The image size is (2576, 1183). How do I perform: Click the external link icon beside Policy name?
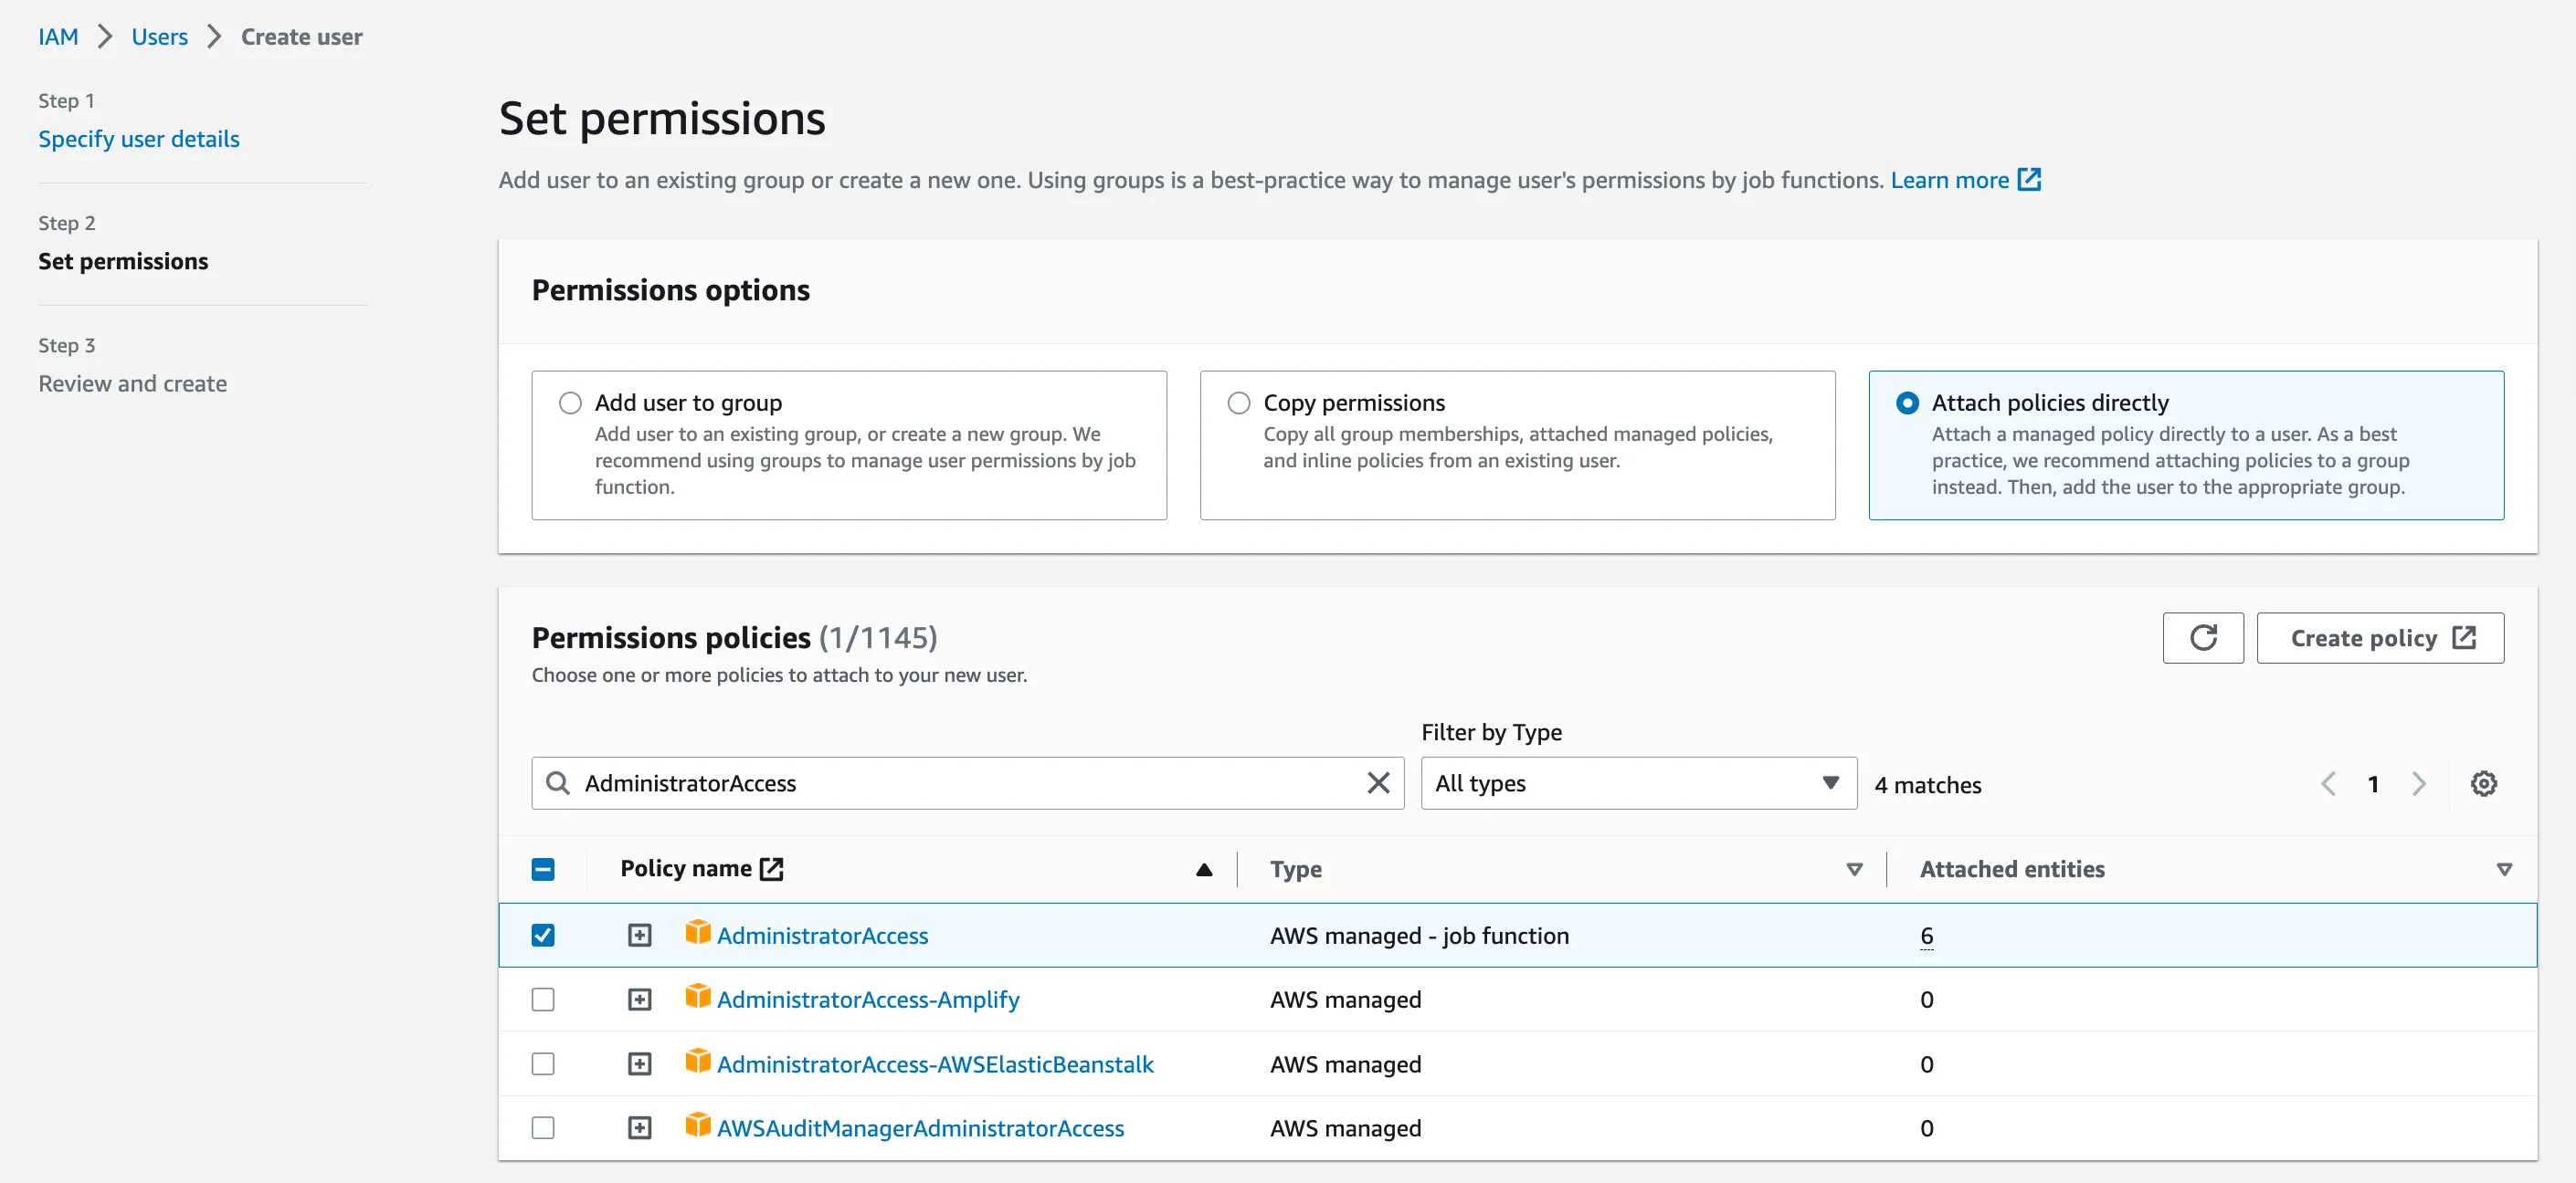[771, 868]
